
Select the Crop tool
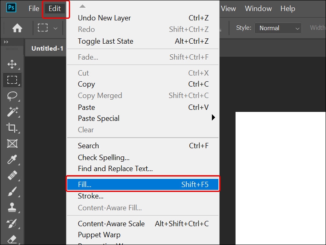point(12,127)
